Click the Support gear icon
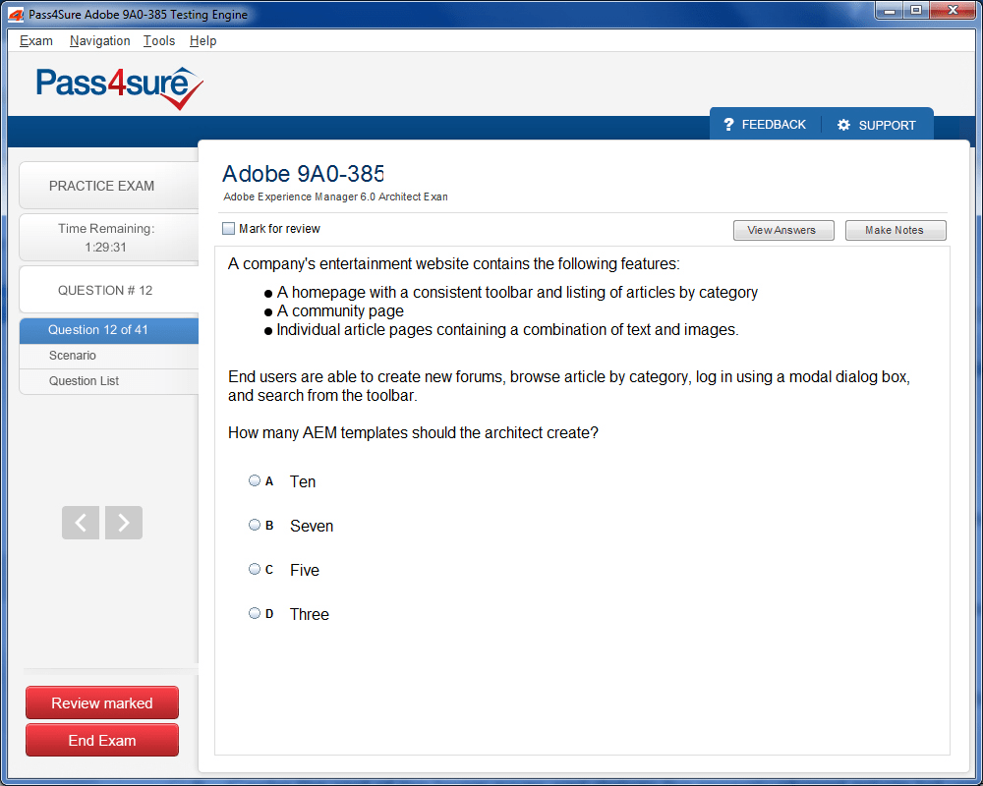Viewport: 983px width, 786px height. tap(843, 125)
